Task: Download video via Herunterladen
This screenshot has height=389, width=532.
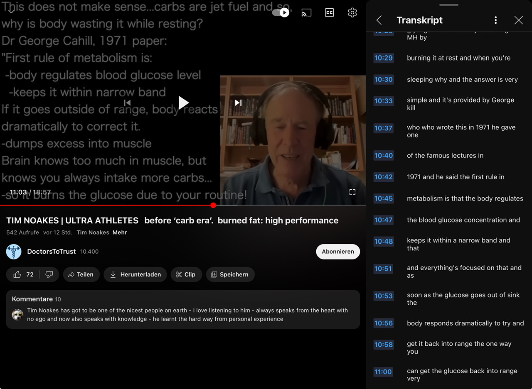Action: [135, 274]
